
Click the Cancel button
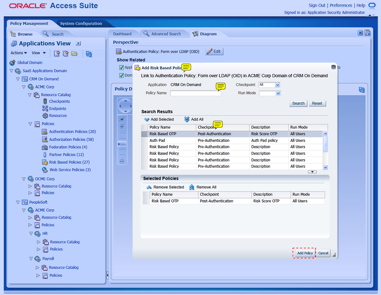[323, 253]
